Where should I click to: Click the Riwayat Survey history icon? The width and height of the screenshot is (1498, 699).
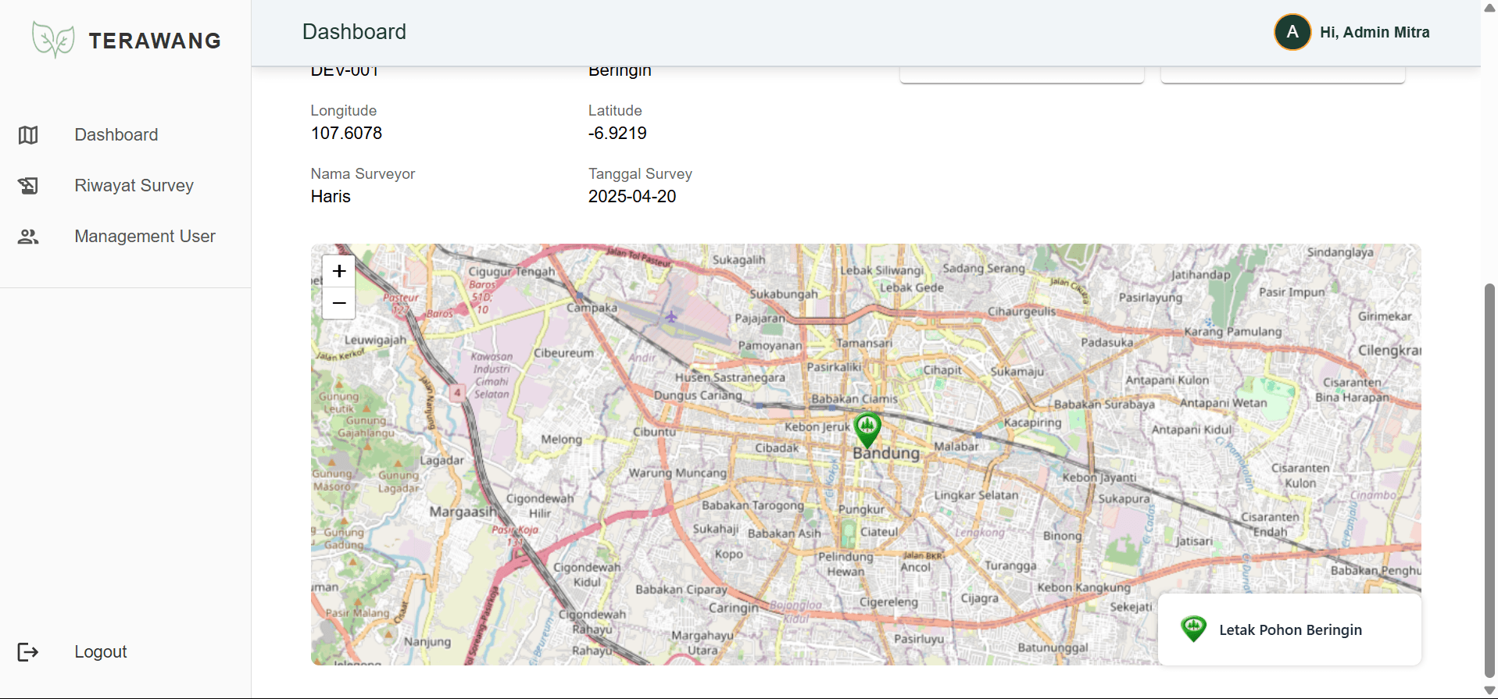(28, 186)
